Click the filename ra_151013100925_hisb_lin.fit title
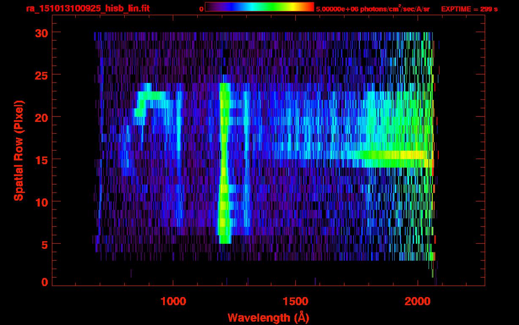Screen dimensions: 519x325 87,8
